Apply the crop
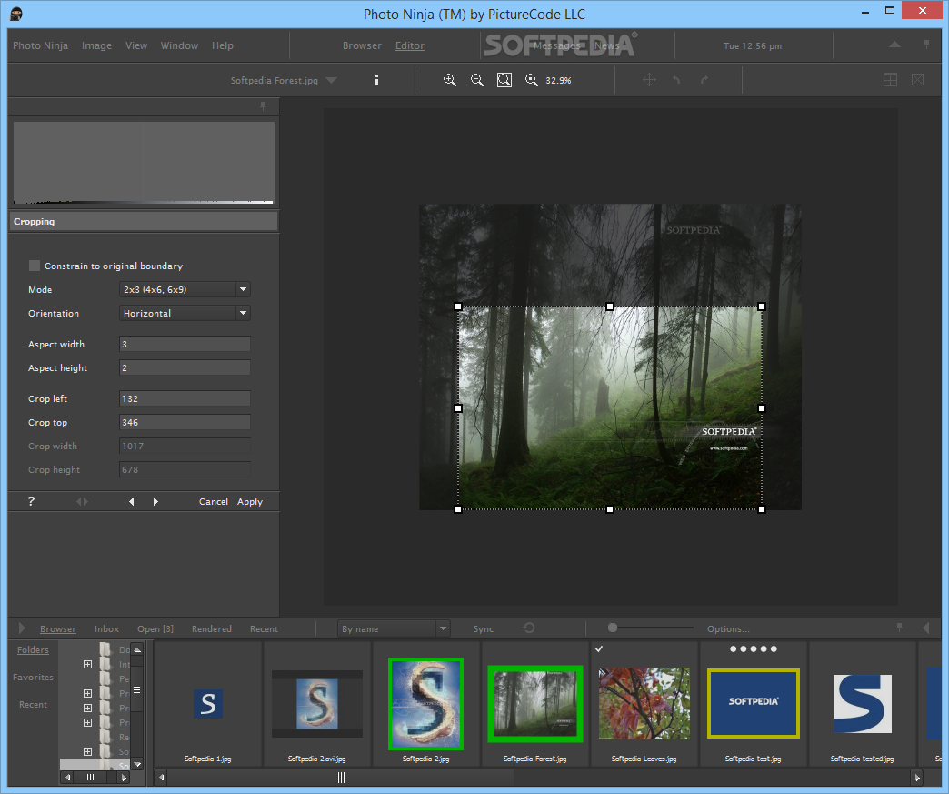The width and height of the screenshot is (949, 794). click(x=250, y=501)
